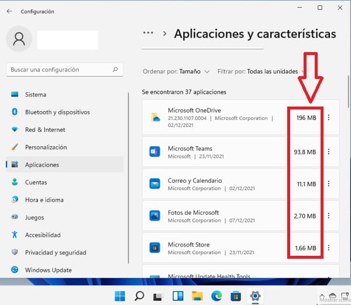This screenshot has width=351, height=305.
Task: Go to Juegos settings
Action: tap(65, 217)
